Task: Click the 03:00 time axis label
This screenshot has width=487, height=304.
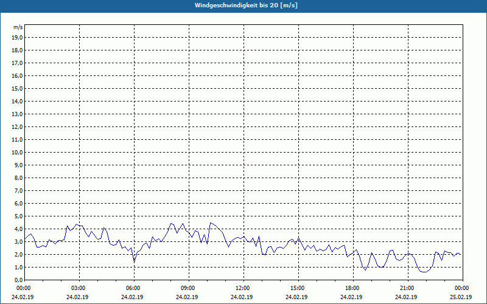Action: point(78,288)
